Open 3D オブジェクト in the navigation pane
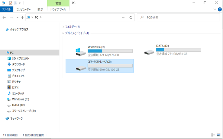Screen dimensions: 223x139 pos(20,58)
